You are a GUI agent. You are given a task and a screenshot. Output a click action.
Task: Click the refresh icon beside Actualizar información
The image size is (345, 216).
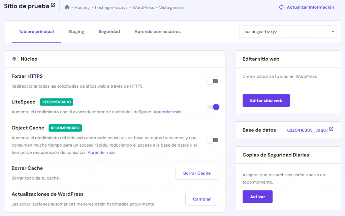tap(281, 7)
